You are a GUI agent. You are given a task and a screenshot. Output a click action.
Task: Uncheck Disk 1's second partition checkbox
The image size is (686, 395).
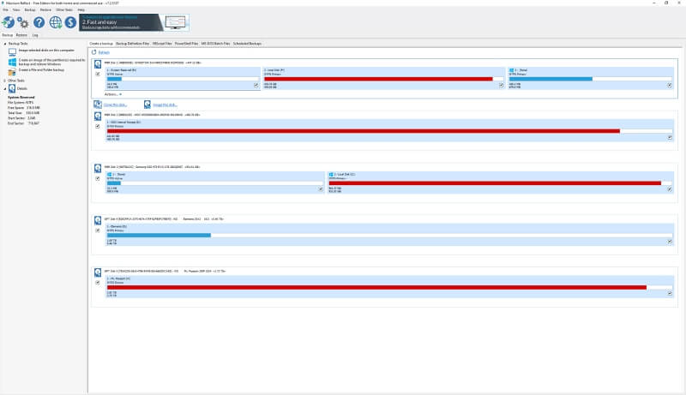click(501, 85)
